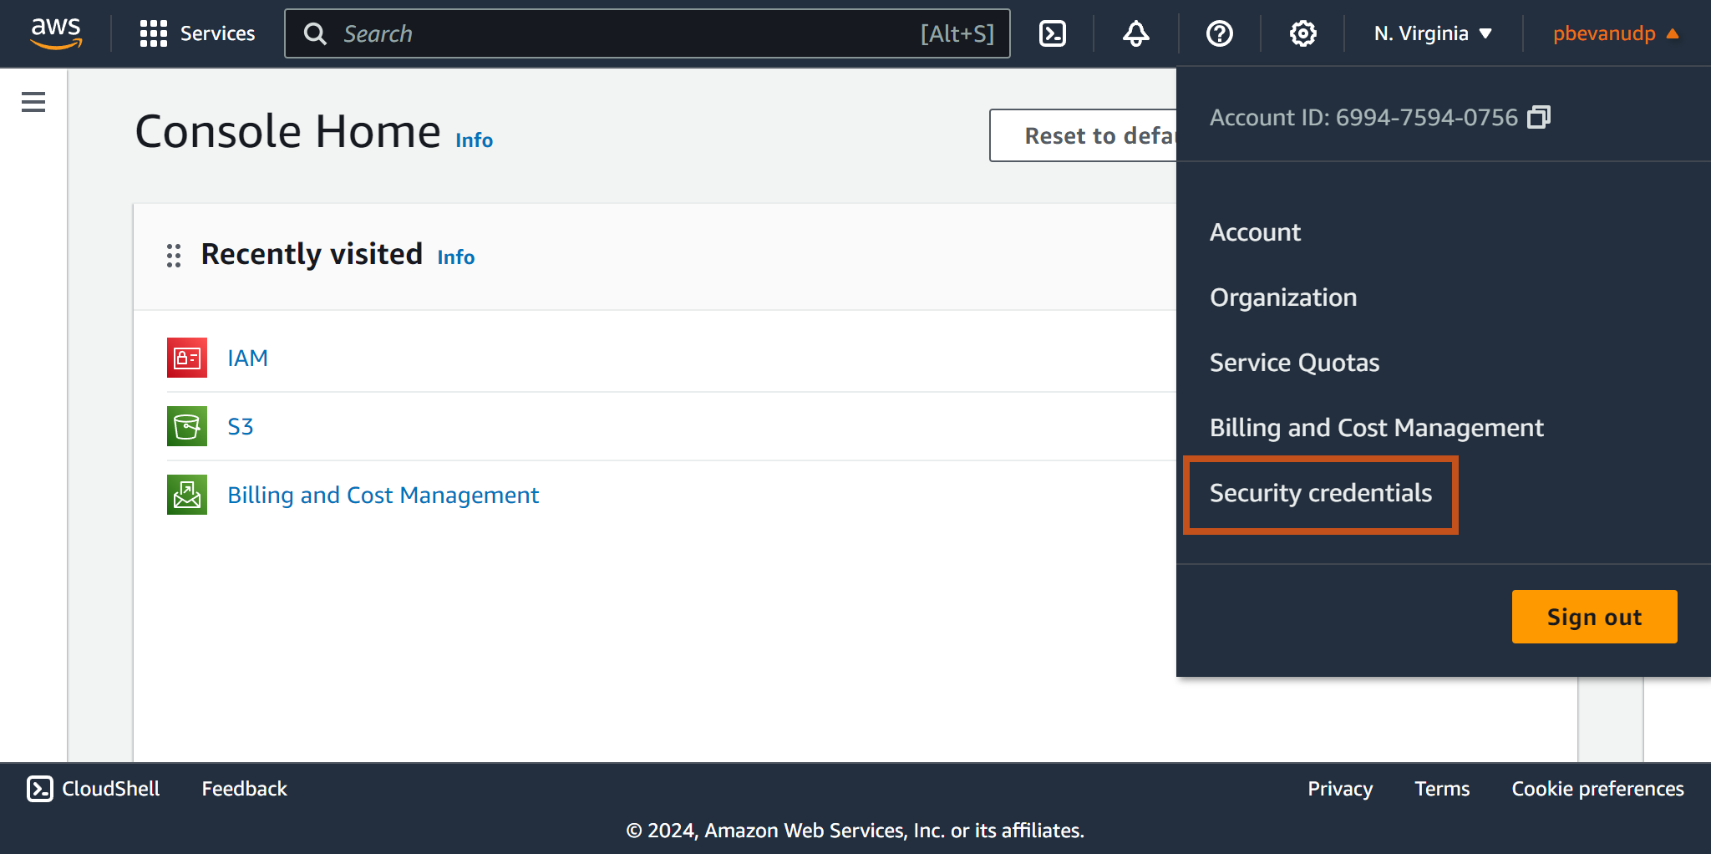The height and width of the screenshot is (854, 1711).
Task: Copy the Account ID to clipboard
Action: 1538,118
